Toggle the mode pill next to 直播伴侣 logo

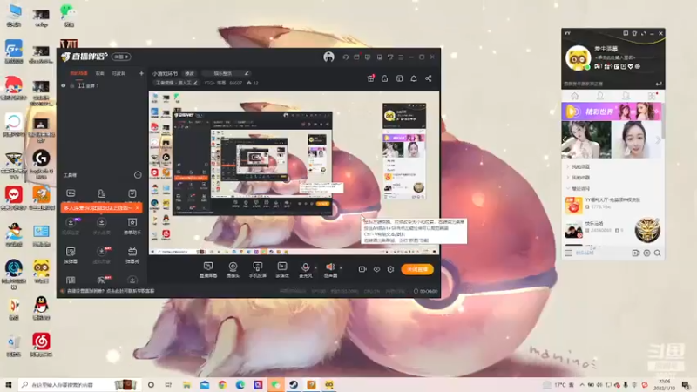[121, 57]
